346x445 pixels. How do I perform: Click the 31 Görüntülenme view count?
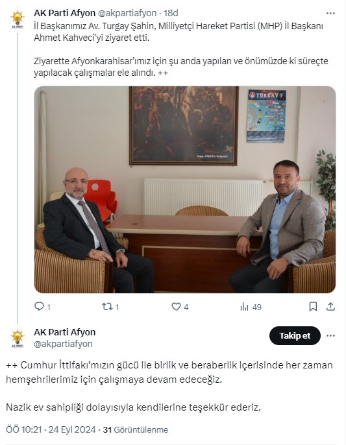tap(135, 429)
